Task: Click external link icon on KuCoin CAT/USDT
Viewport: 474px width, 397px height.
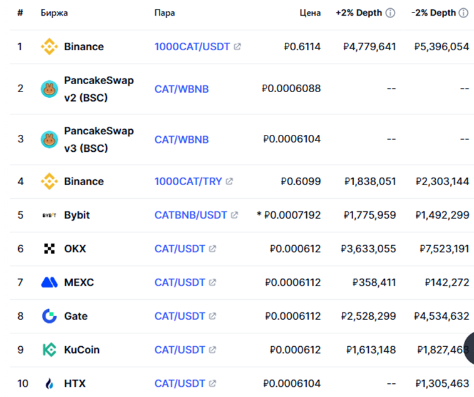Action: 212,350
